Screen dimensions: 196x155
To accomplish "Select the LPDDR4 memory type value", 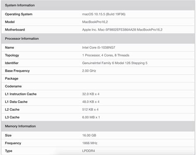I will pos(88,151).
